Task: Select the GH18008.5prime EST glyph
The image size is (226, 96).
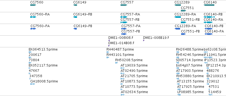Action: 33,84
